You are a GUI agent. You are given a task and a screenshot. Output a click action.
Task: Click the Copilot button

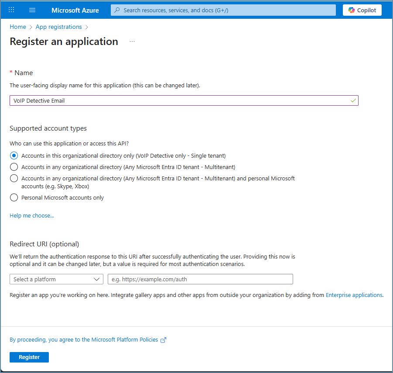(x=362, y=10)
